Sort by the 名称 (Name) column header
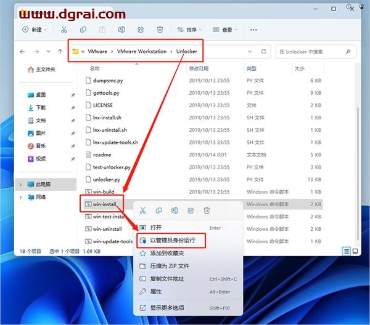 94,68
